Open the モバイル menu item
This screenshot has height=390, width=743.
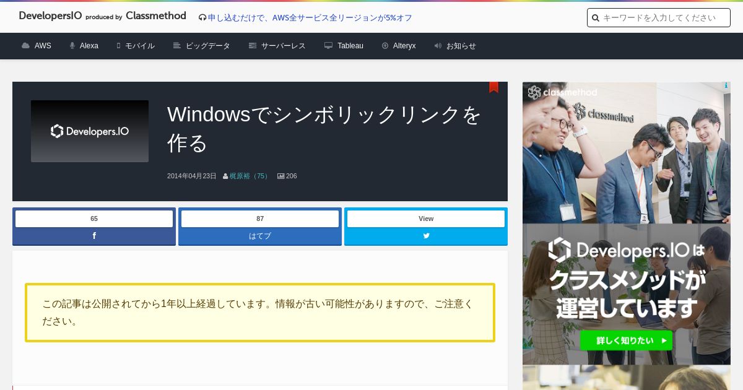[140, 46]
